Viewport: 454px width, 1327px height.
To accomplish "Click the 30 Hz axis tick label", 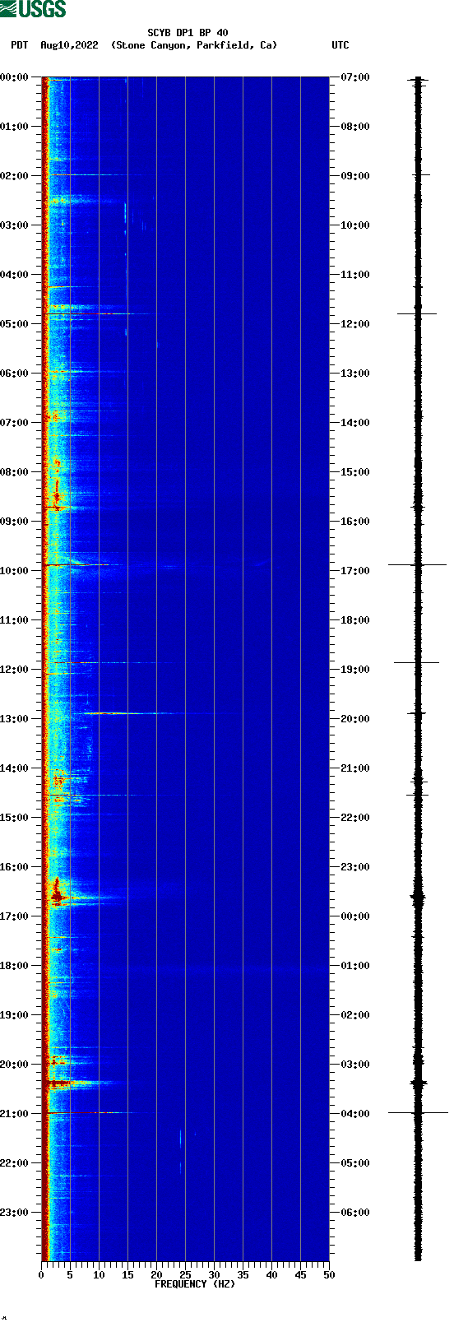I will [x=214, y=1275].
